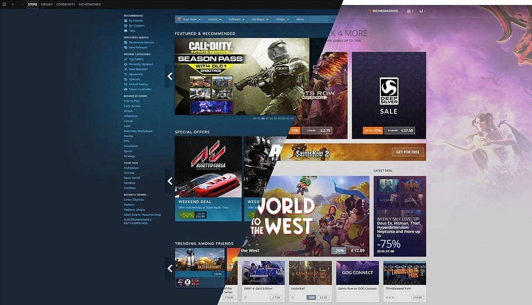Click the World to the West £12.89 price
This screenshot has width=532, height=305.
(x=358, y=251)
